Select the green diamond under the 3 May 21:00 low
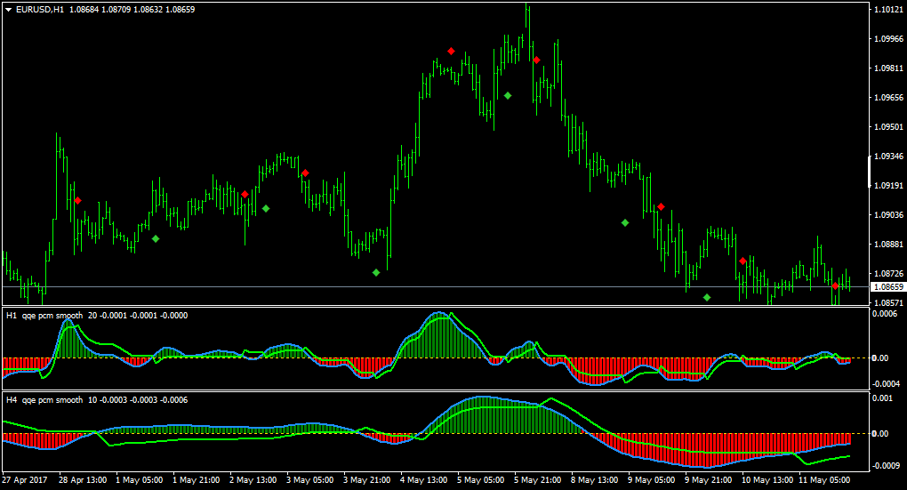This screenshot has width=907, height=490. pos(376,272)
